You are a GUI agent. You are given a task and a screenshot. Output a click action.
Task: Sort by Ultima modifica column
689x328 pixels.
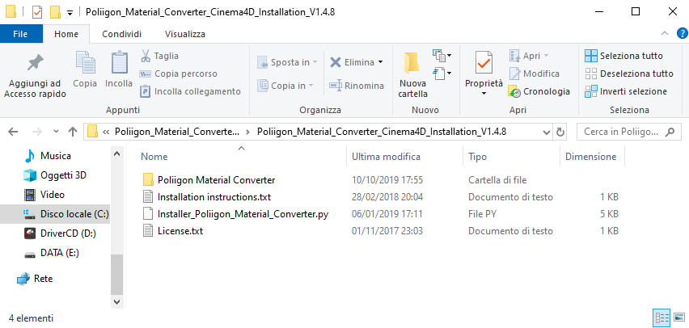click(386, 157)
